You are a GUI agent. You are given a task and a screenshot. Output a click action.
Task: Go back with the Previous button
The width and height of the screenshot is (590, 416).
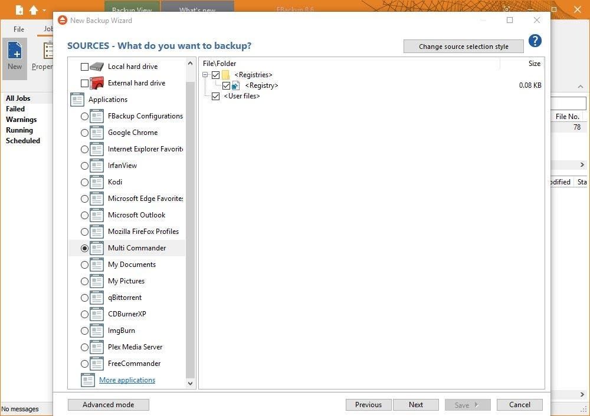(x=368, y=405)
